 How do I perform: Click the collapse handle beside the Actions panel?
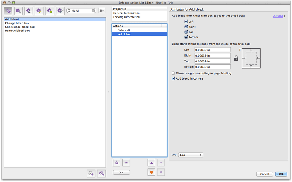click(x=168, y=92)
